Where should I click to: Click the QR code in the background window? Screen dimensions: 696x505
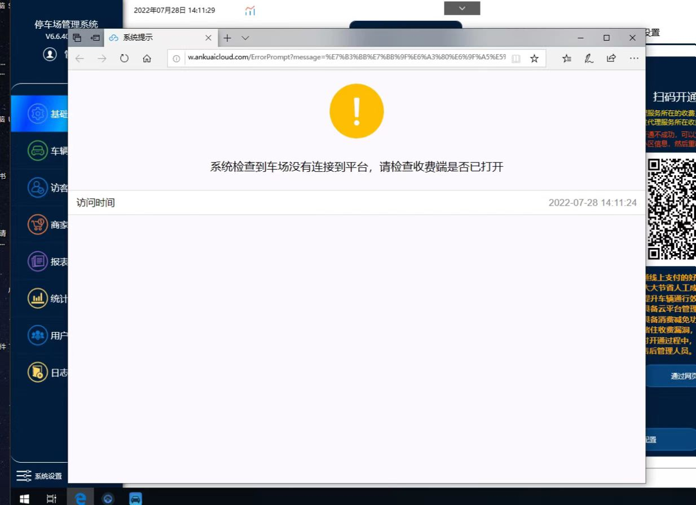(671, 209)
